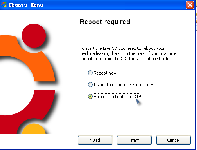This screenshot has width=197, height=150.
Task: Click the red circle in Ubuntu logo
Action: 34,36
